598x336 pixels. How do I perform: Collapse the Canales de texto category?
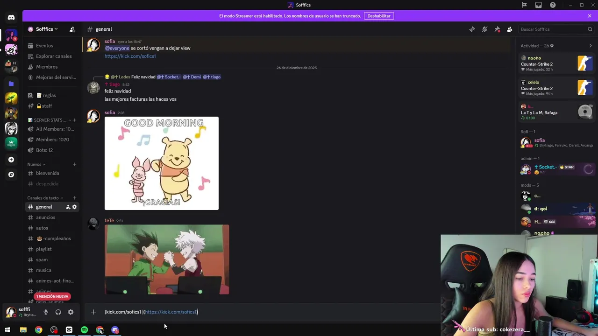[x=45, y=198]
